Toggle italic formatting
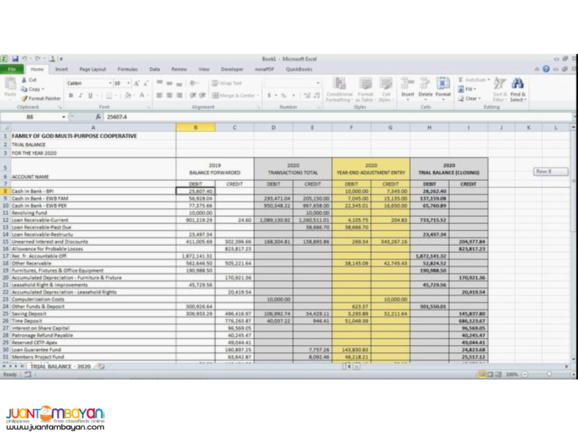 (x=80, y=95)
